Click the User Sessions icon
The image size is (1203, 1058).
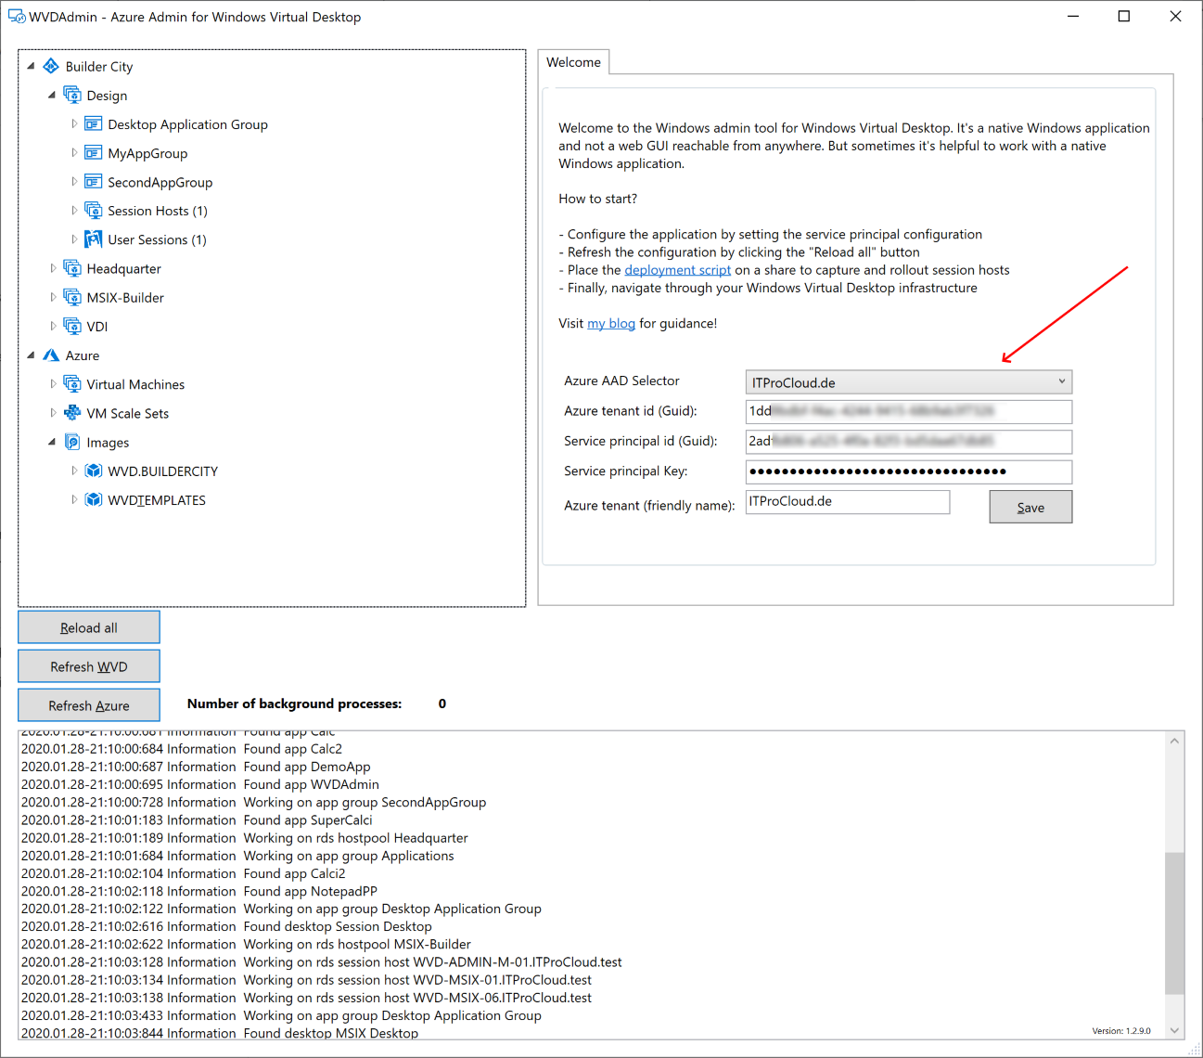click(x=93, y=239)
